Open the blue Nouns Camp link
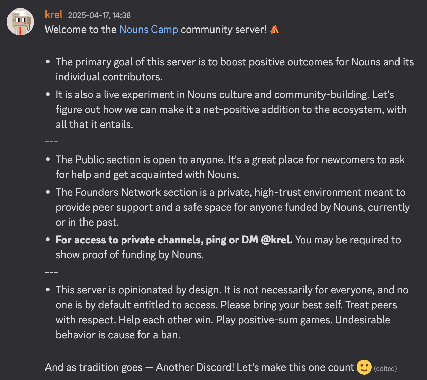 149,30
